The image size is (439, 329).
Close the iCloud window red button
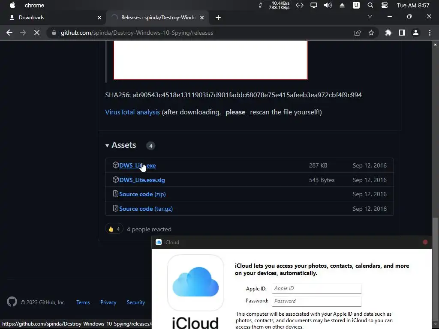point(425,242)
